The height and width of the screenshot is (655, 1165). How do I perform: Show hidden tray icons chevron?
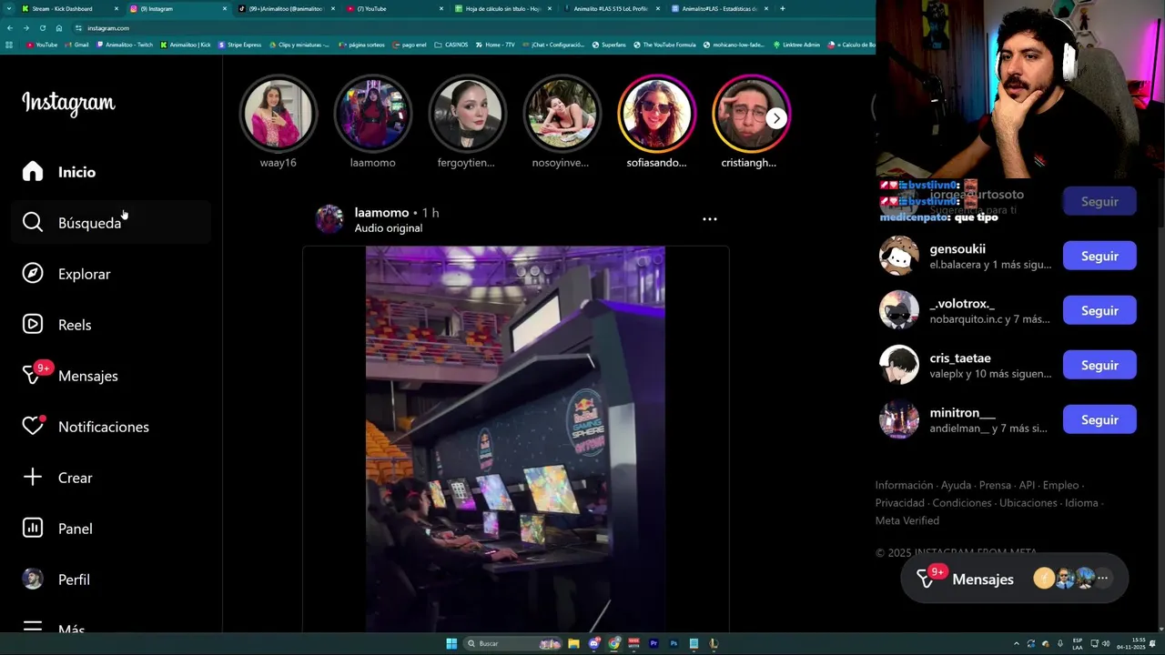click(1017, 643)
